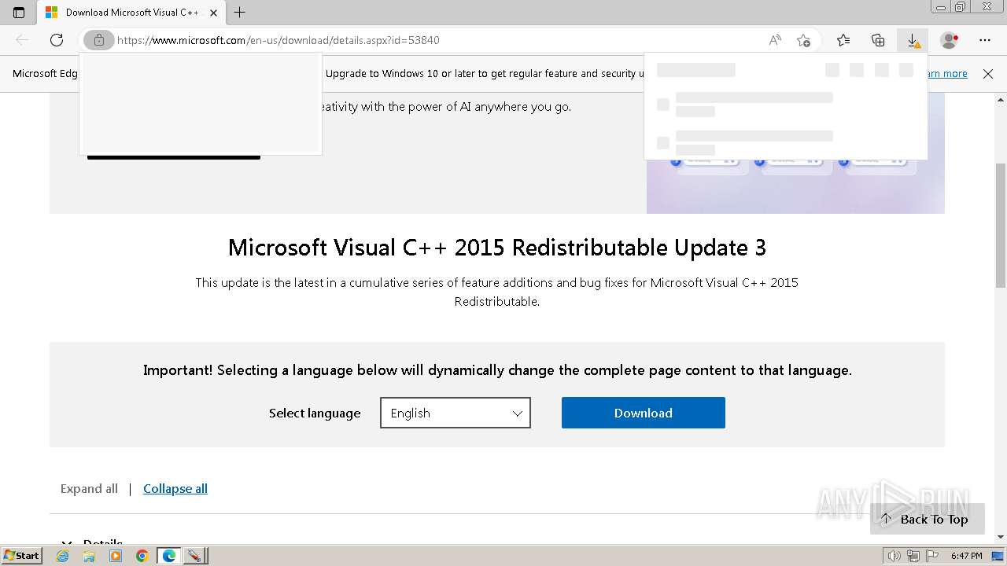Screen dimensions: 1007x566
Task: Open the network tray icon
Action: 913,556
